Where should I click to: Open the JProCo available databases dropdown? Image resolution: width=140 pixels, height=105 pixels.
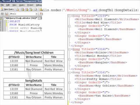[x=36, y=14]
